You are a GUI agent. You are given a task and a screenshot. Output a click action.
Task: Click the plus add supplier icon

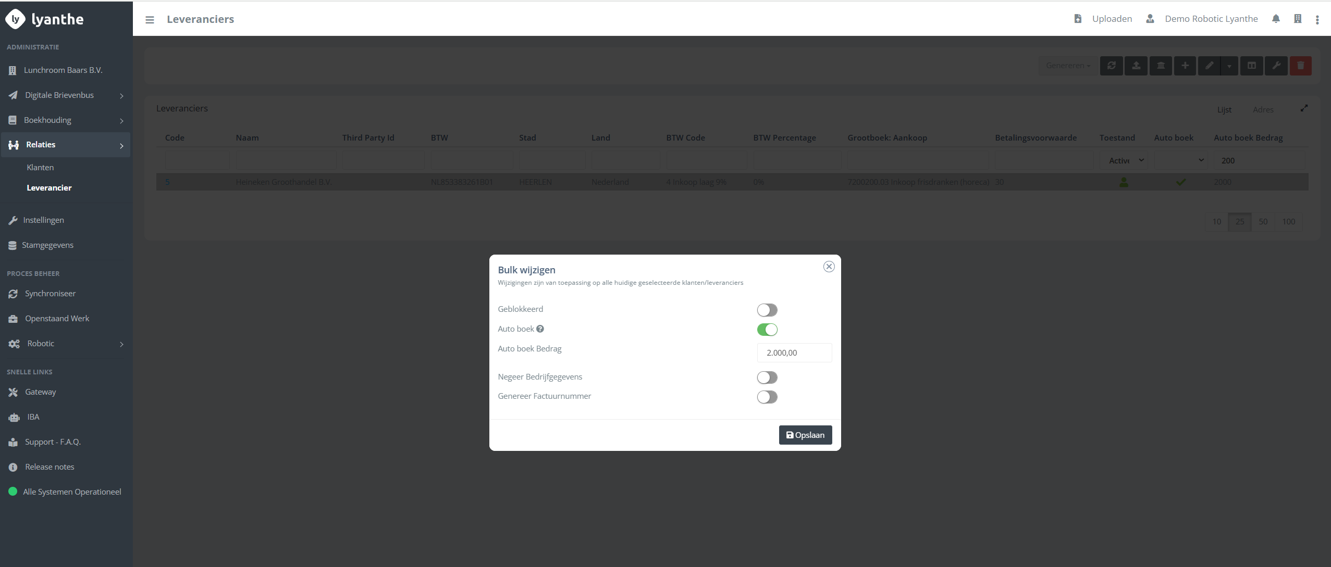pos(1185,66)
